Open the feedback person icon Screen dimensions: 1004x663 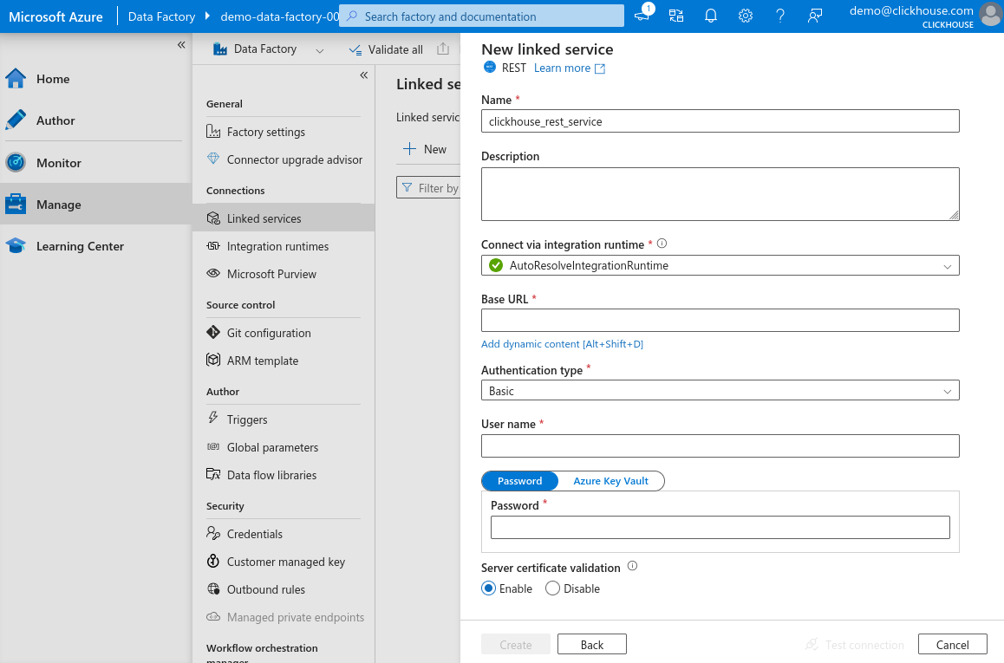click(814, 16)
